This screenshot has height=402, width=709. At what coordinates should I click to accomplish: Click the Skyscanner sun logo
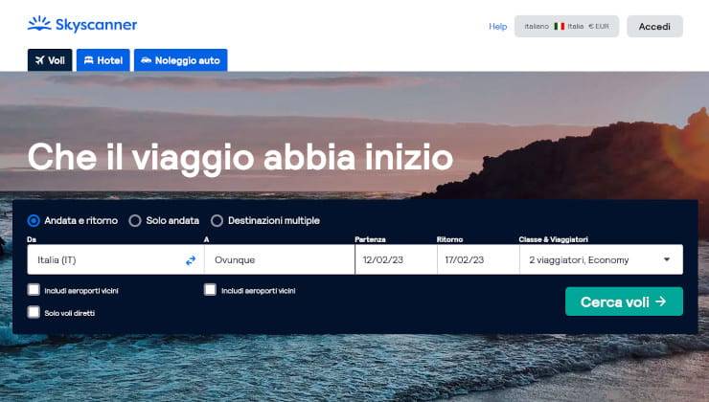point(39,24)
